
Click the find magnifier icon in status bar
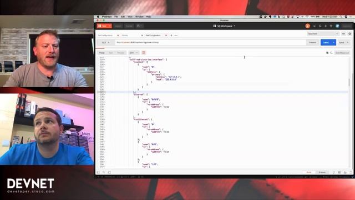(x=104, y=172)
